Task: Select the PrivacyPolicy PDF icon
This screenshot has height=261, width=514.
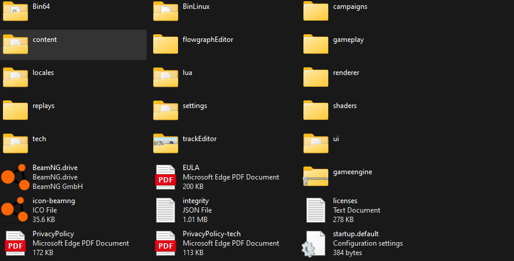Action: (x=15, y=243)
